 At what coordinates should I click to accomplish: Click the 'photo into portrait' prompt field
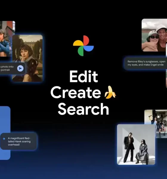[x=12, y=68]
